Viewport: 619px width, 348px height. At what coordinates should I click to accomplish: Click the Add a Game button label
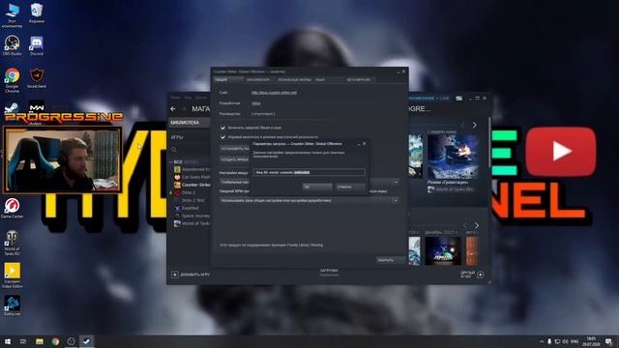[x=195, y=275]
